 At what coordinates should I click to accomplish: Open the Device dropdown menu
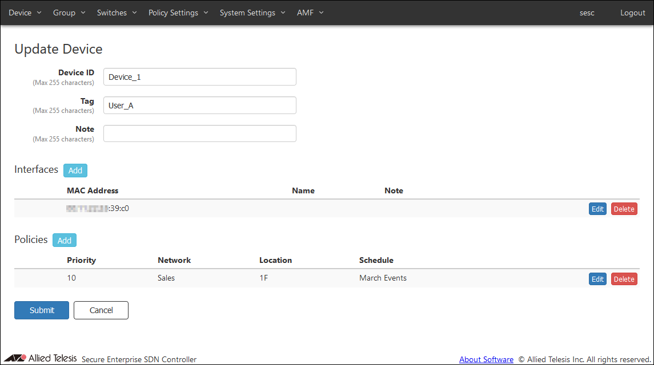tap(25, 13)
